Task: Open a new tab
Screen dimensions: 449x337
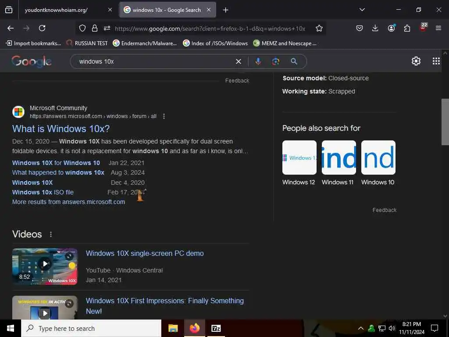Action: pyautogui.click(x=226, y=10)
